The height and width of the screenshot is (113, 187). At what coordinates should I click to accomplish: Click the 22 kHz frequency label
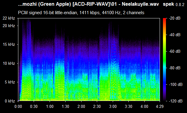pos(9,18)
